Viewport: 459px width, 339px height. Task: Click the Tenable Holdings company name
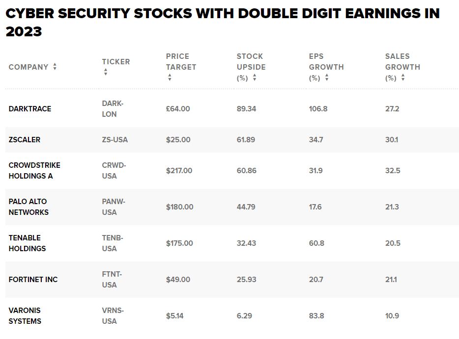pyautogui.click(x=27, y=243)
